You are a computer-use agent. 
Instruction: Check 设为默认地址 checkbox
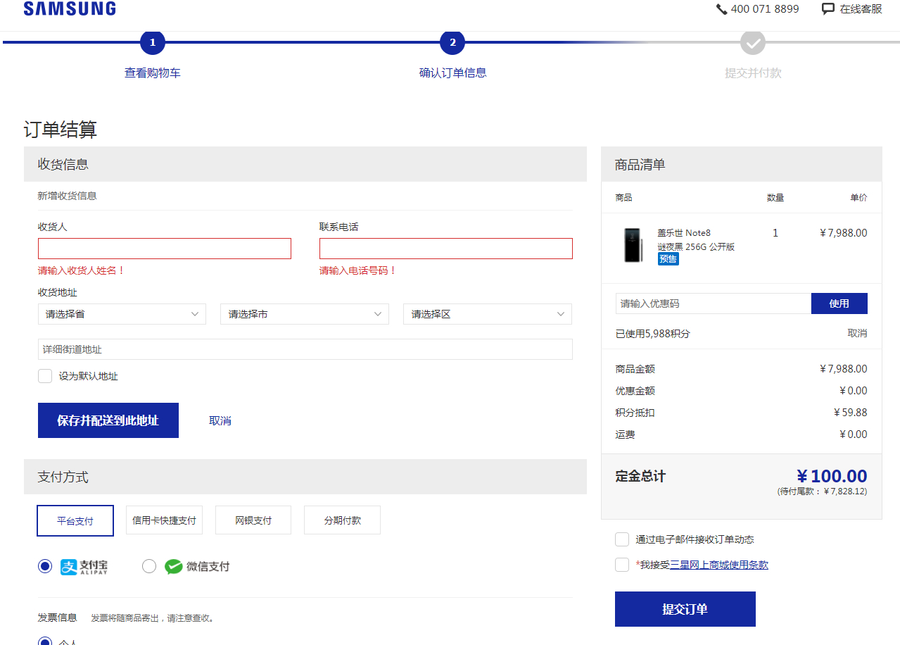coord(45,376)
